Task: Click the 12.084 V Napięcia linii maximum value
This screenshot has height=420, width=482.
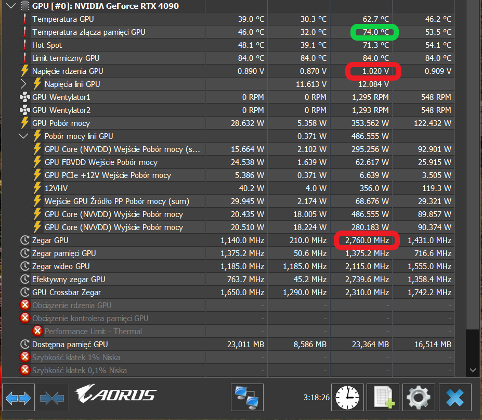Action: click(x=373, y=84)
